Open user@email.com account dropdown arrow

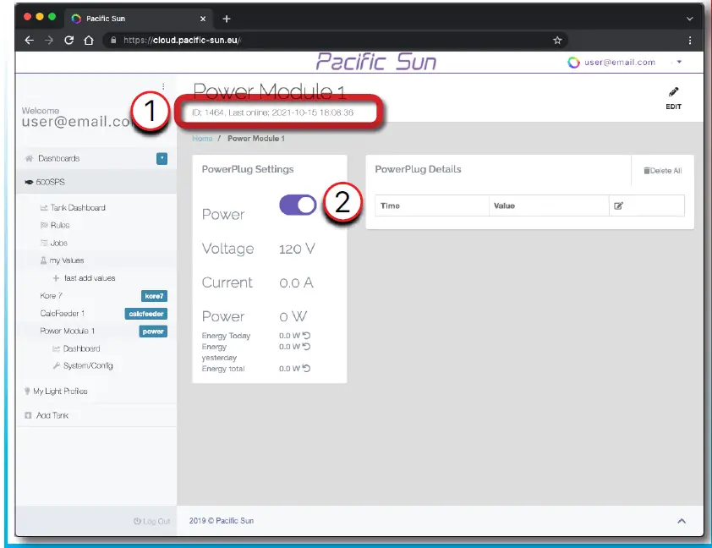[679, 62]
